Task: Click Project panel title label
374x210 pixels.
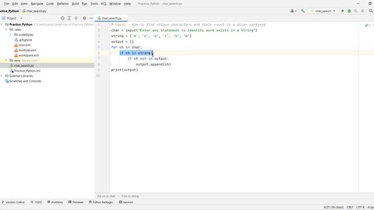Action: (11, 18)
